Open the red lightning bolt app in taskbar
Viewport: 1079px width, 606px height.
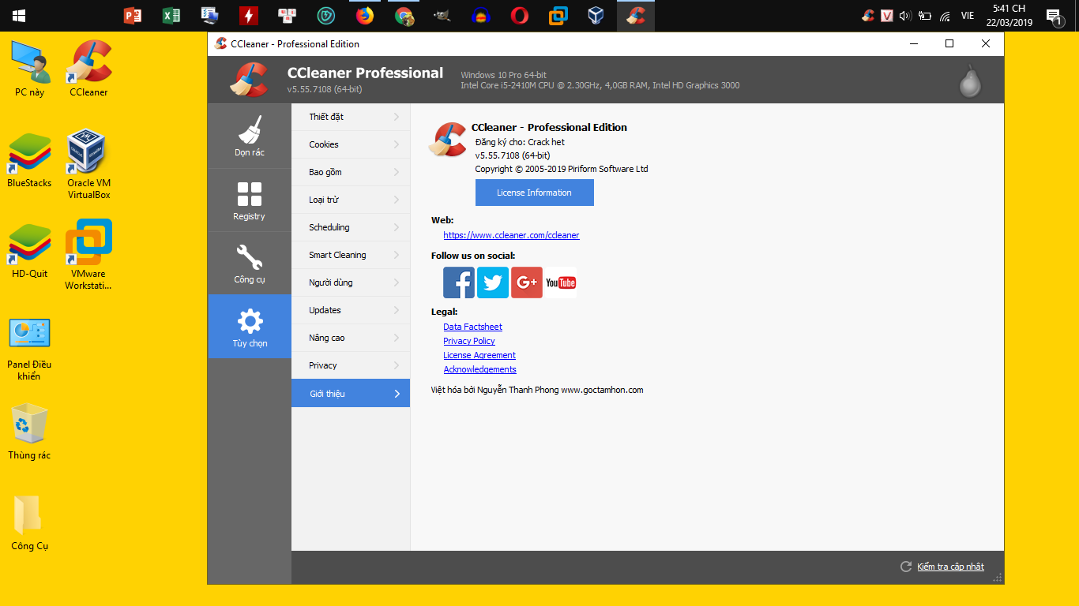pyautogui.click(x=249, y=16)
